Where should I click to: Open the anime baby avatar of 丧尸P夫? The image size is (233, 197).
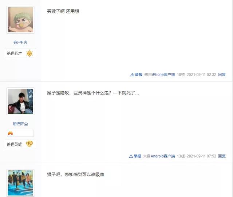click(20, 20)
